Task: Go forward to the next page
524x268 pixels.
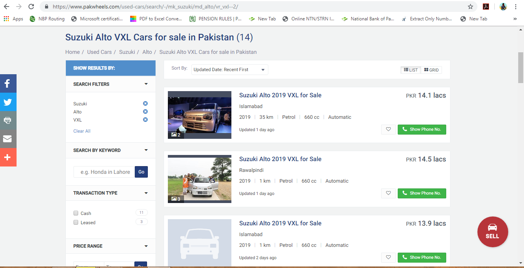Action: (x=19, y=7)
